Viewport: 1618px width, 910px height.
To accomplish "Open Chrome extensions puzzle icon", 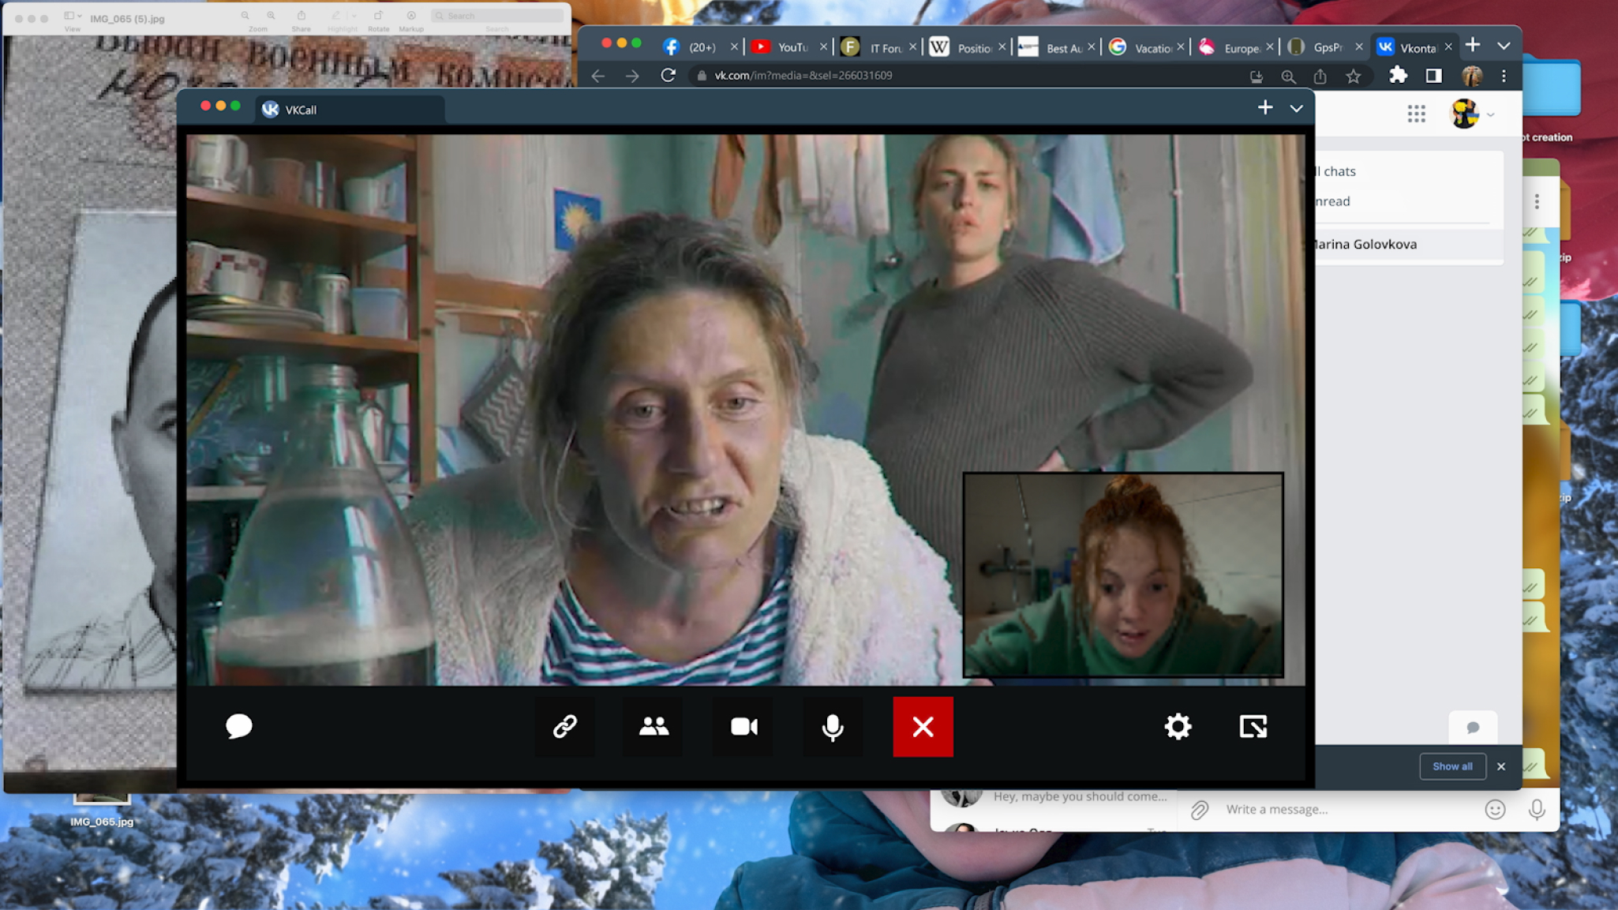I will 1398,75.
